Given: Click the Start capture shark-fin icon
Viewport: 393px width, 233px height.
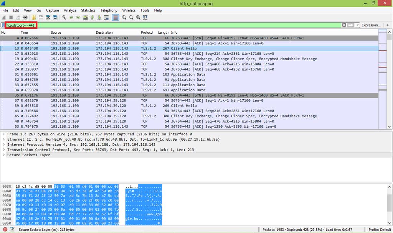Looking at the screenshot, I should 4,18.
